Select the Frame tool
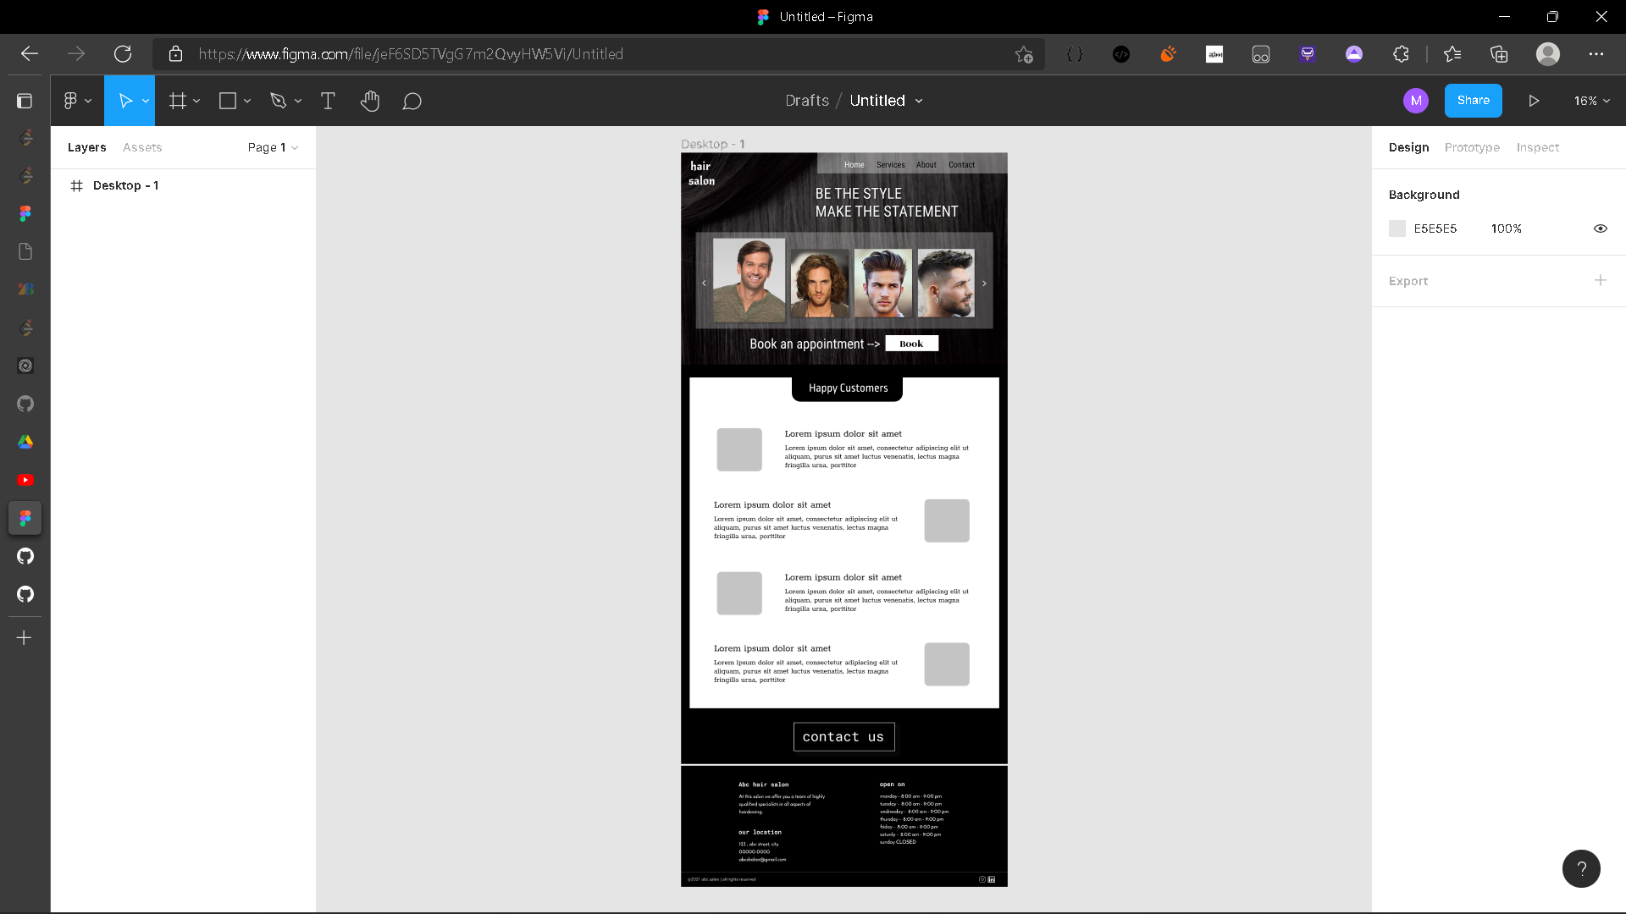 177,101
